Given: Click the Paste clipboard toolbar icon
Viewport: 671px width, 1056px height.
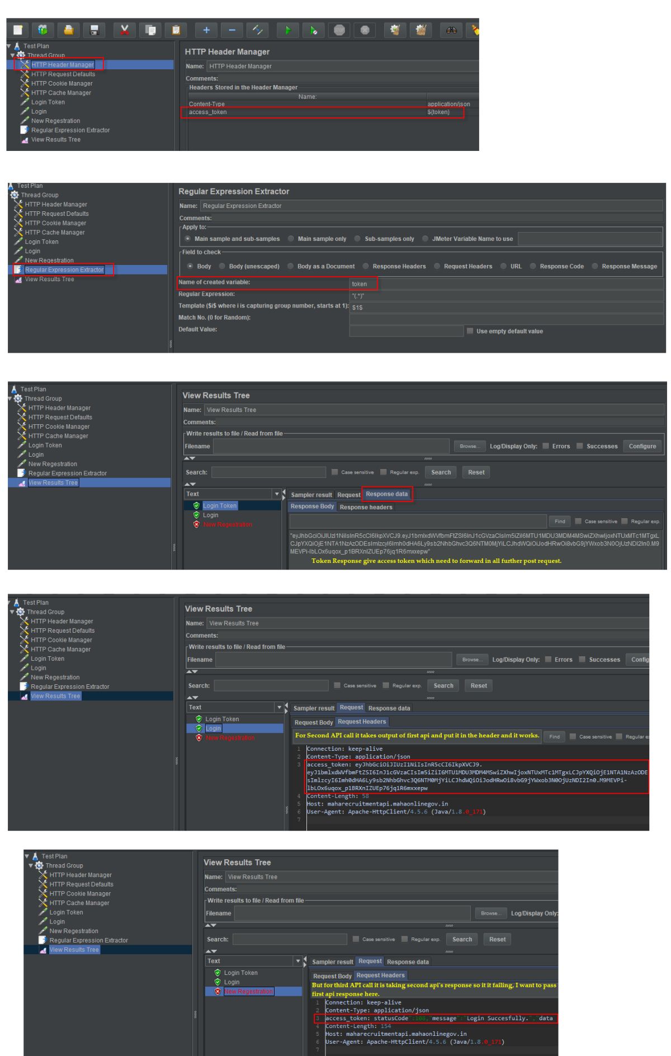Looking at the screenshot, I should 176,30.
